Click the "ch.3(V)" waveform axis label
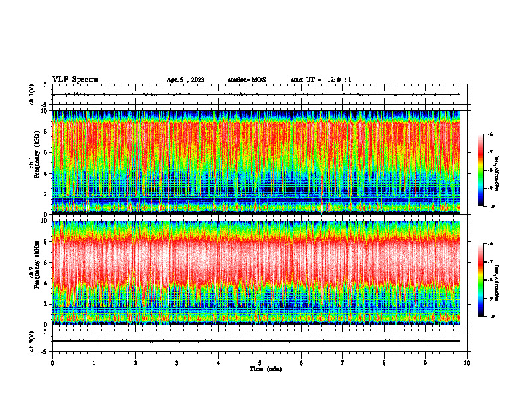This screenshot has width=526, height=407. [31, 341]
